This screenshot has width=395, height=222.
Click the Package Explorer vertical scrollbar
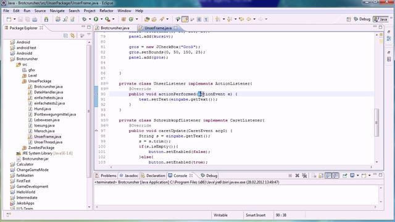tap(89, 111)
